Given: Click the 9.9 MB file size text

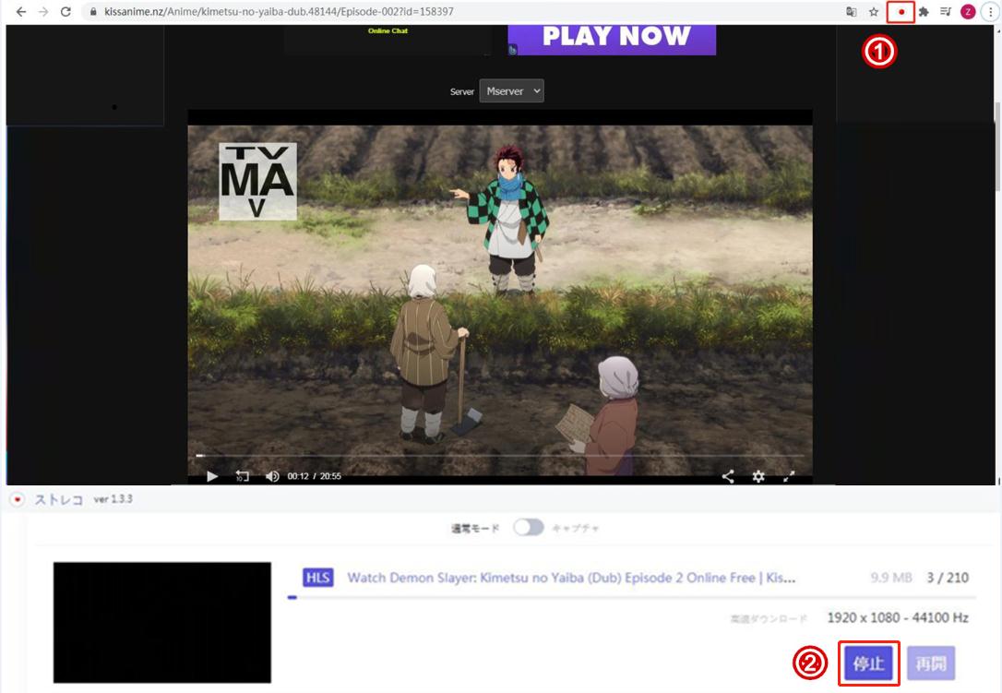Looking at the screenshot, I should [x=890, y=578].
